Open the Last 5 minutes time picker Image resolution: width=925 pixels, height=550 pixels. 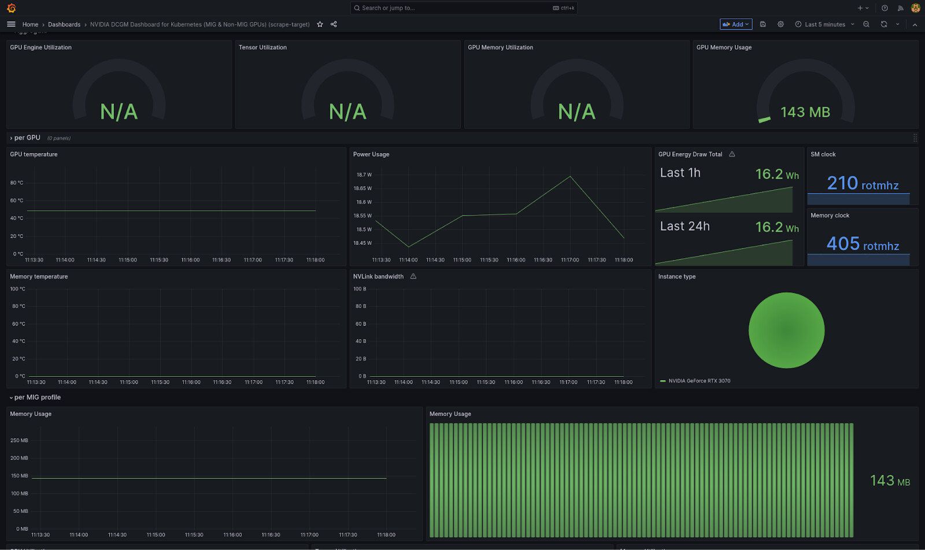tap(824, 24)
